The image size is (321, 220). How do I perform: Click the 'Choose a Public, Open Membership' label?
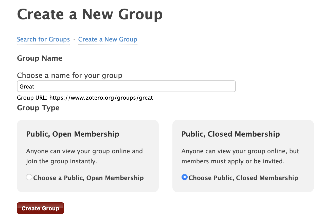click(x=88, y=178)
